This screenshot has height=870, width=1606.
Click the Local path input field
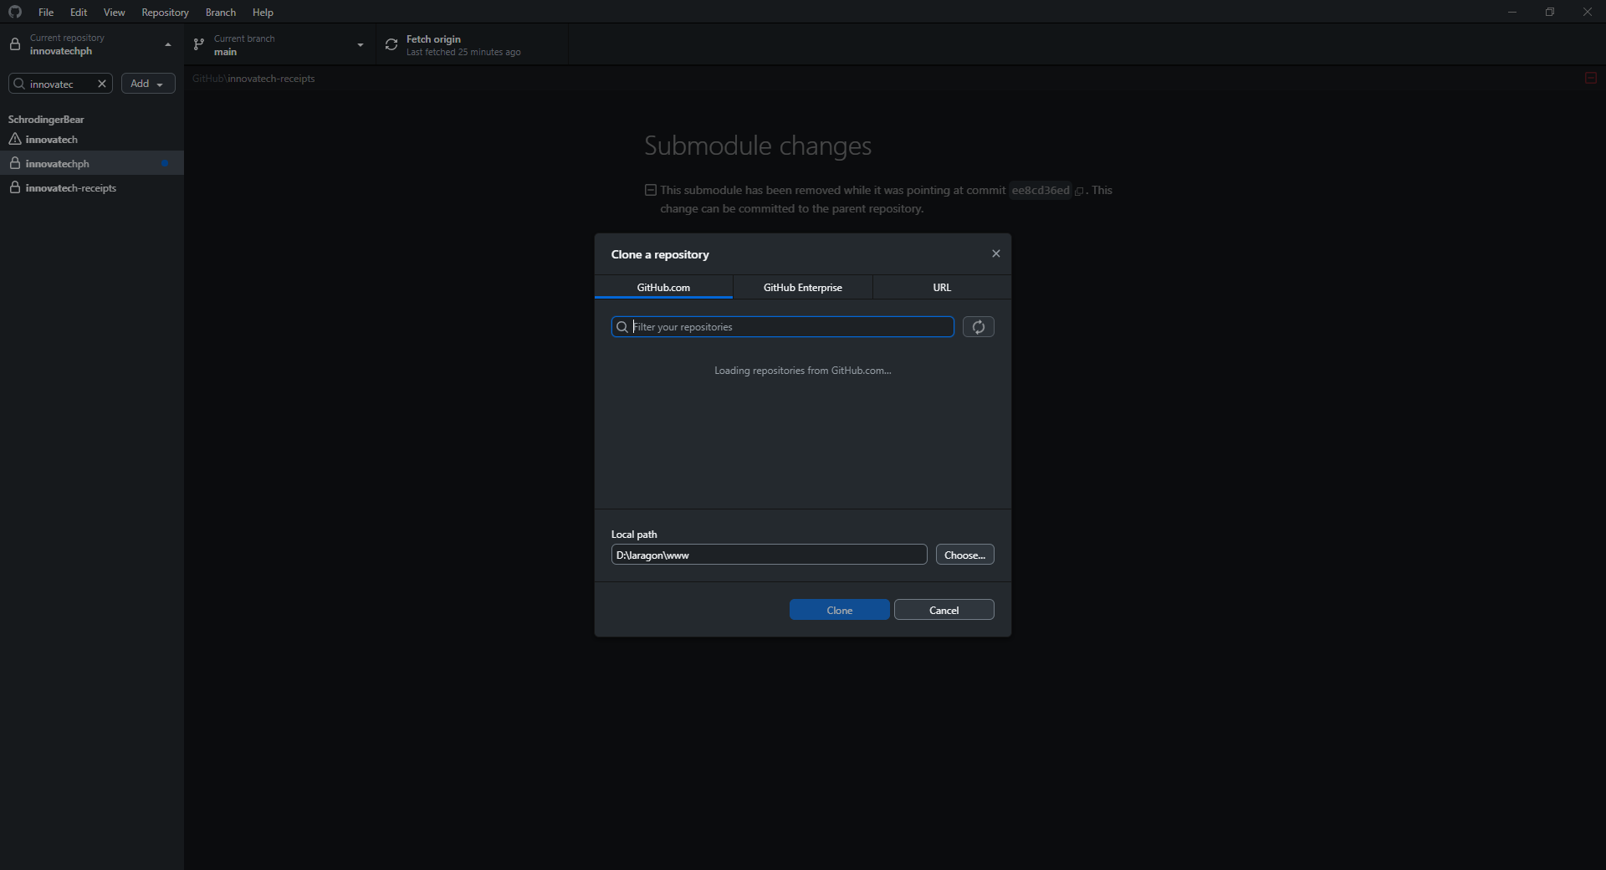(769, 555)
